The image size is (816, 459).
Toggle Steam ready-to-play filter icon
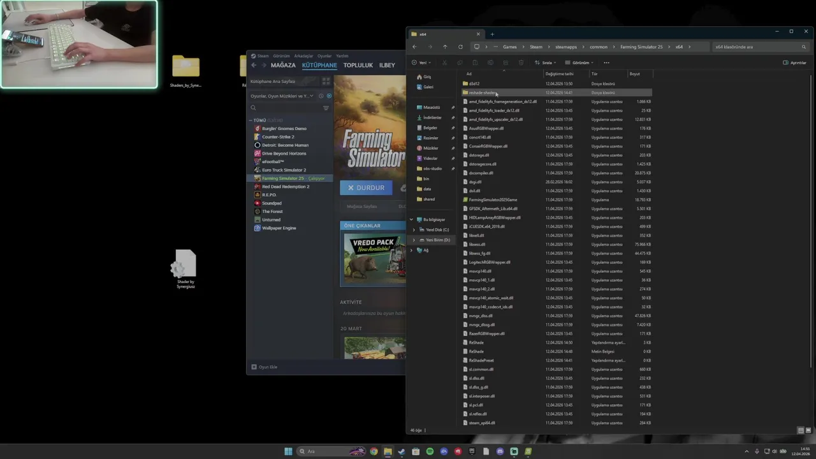[329, 96]
